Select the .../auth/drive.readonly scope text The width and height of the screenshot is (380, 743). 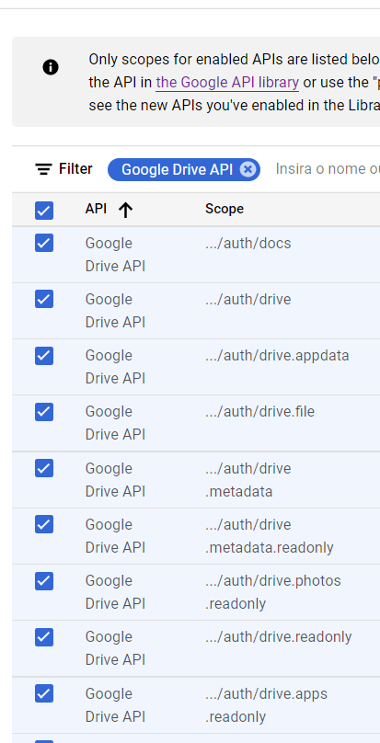pyautogui.click(x=279, y=637)
